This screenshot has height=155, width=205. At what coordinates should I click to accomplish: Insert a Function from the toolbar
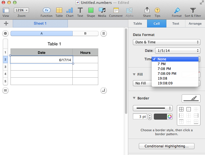pos(46,12)
